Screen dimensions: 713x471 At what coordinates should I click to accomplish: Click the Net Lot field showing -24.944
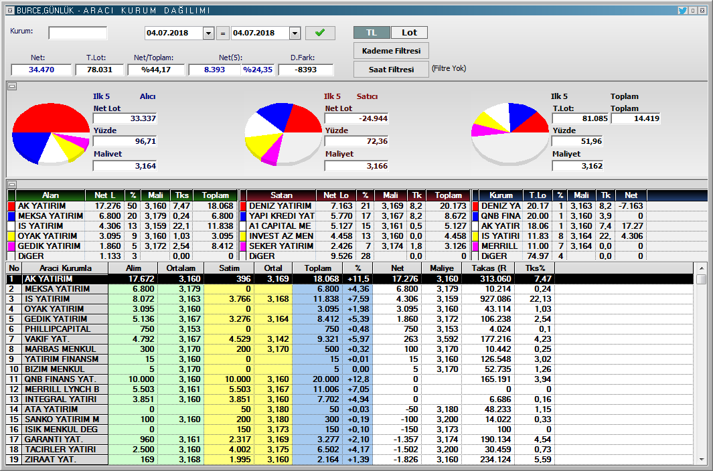point(356,118)
